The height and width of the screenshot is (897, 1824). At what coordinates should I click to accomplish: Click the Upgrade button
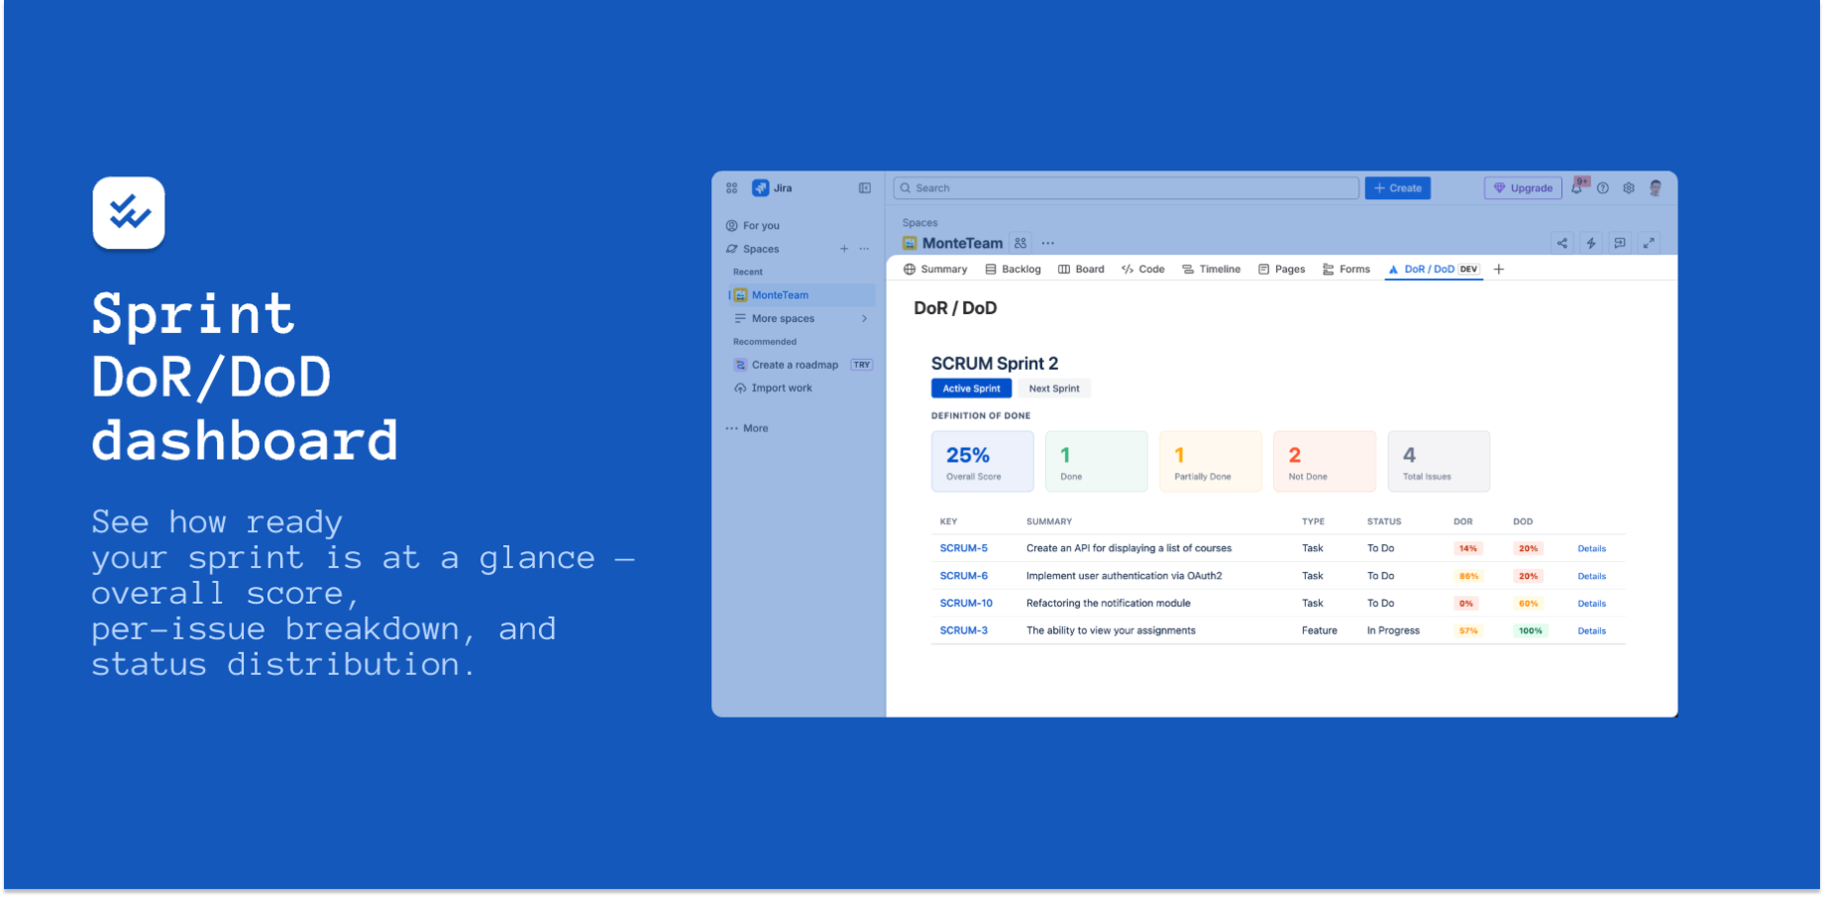(x=1523, y=188)
